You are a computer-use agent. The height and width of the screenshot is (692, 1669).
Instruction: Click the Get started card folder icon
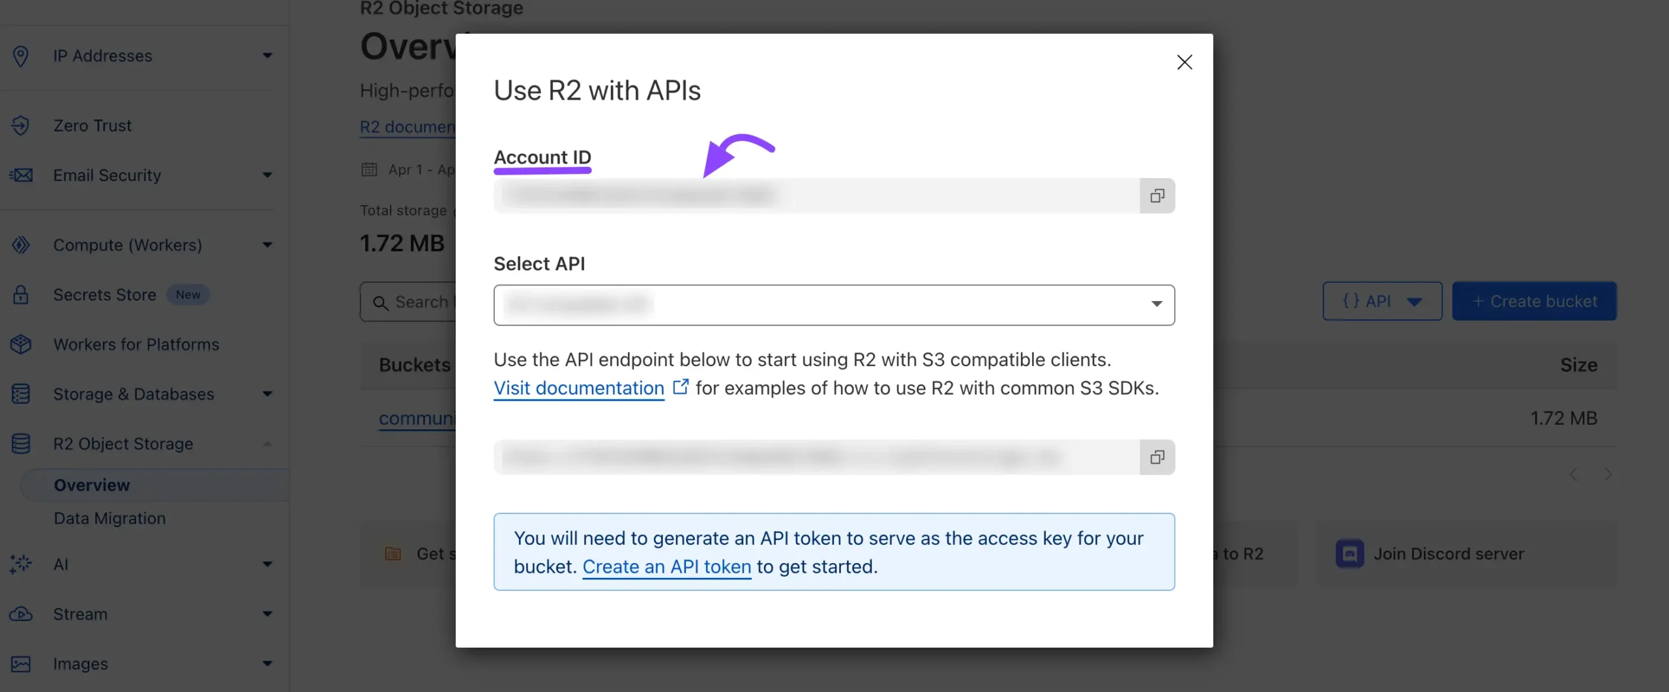[x=393, y=554]
